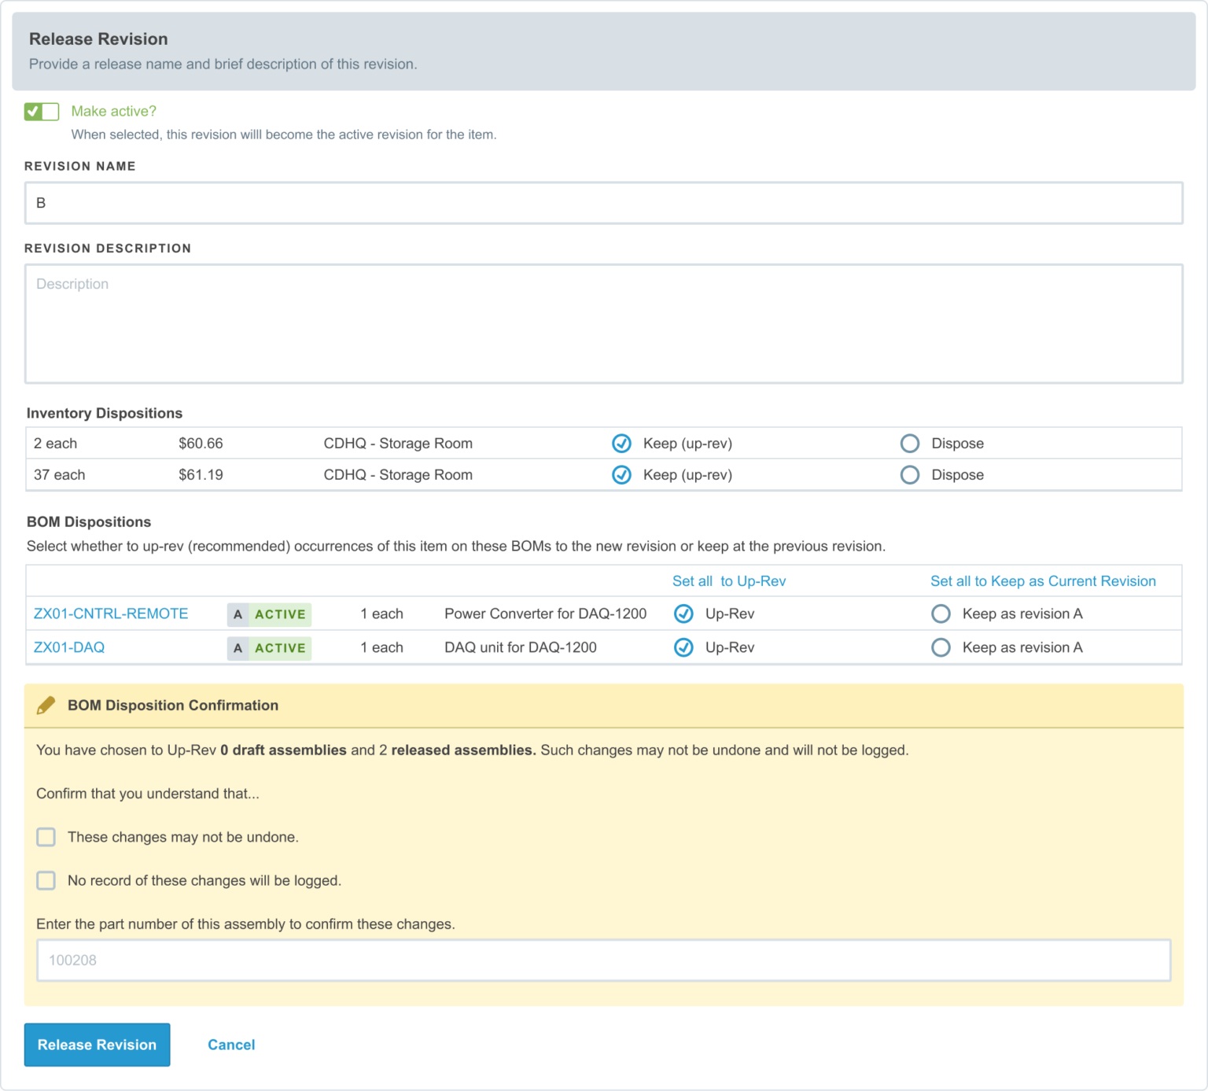Select Keep (up-rev) for 2 each row
Screen dimensions: 1208x1091
pos(621,444)
